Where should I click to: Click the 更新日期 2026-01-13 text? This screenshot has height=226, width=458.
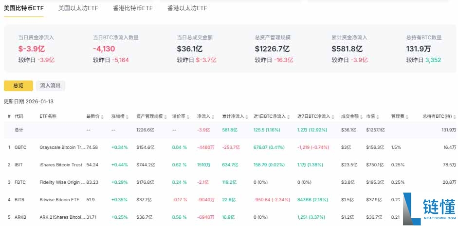tap(29, 101)
